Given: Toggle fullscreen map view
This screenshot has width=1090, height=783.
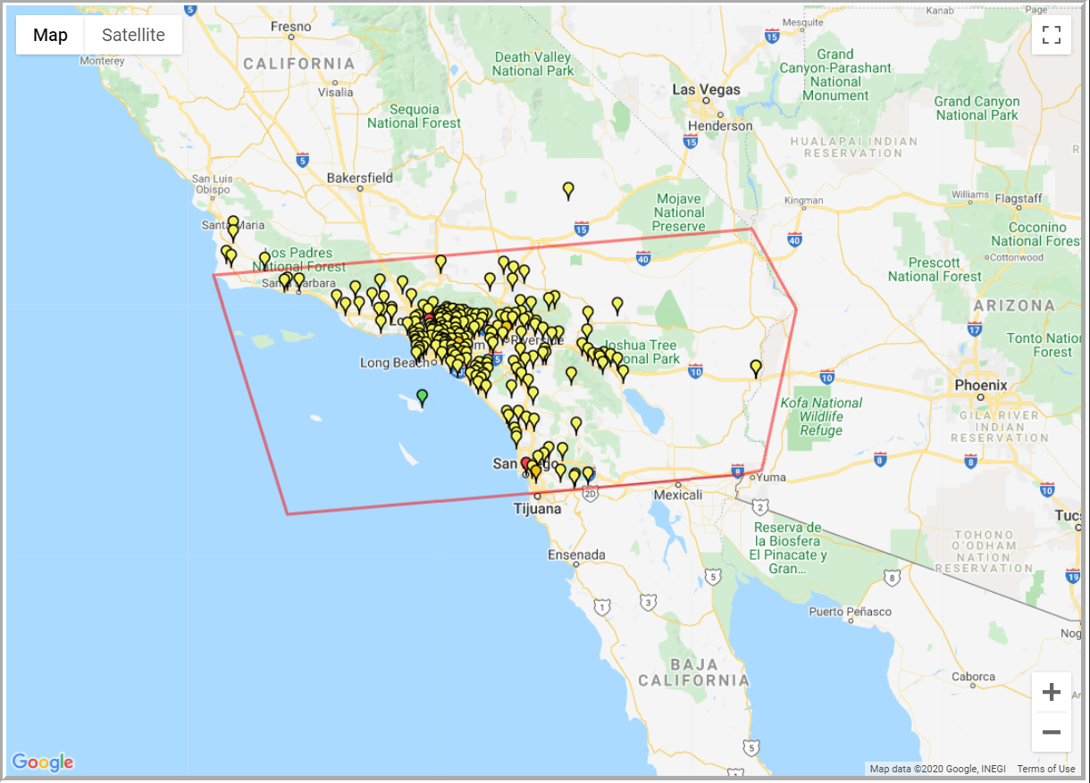Looking at the screenshot, I should 1052,35.
